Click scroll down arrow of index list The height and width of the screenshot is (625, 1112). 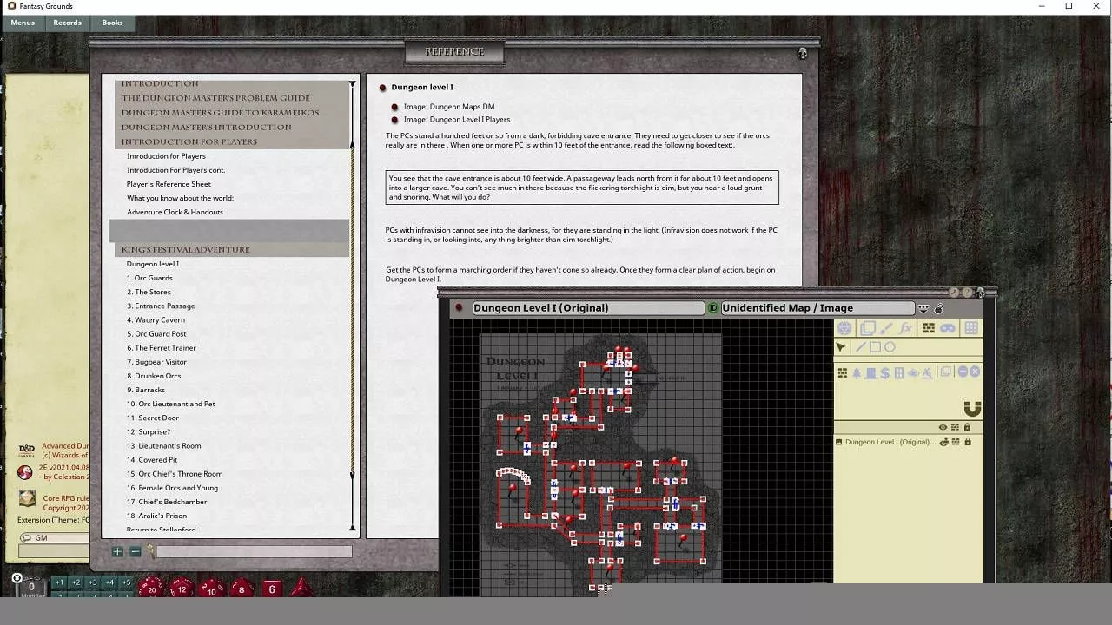point(352,527)
